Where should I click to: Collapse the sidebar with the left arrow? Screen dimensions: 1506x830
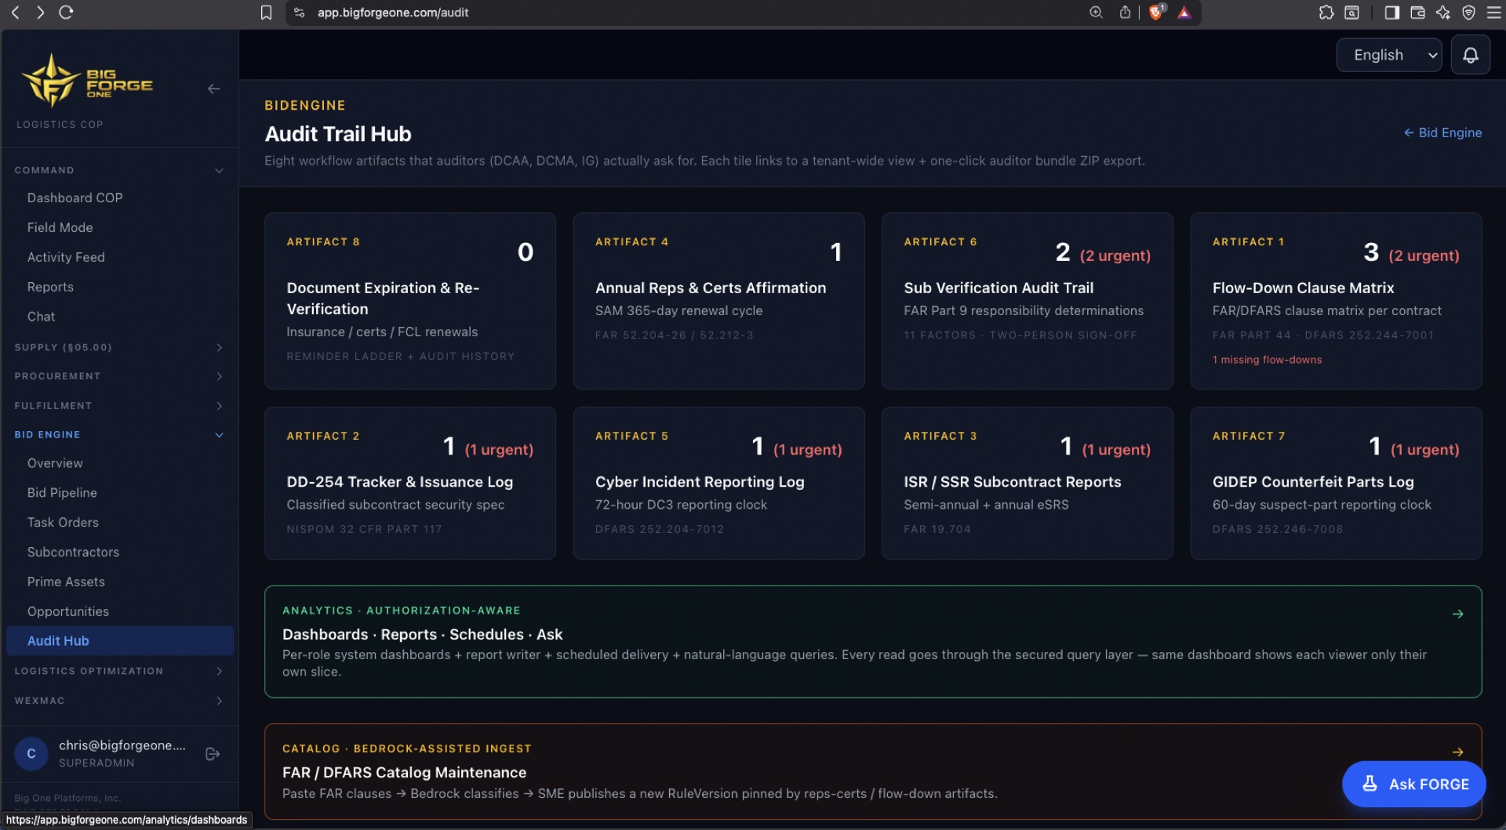pos(213,89)
